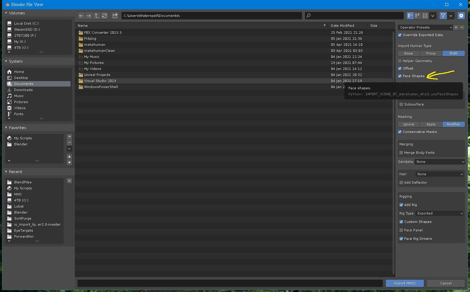The height and width of the screenshot is (292, 470).
Task: Enable Add Deflector checkbox
Action: (x=401, y=183)
